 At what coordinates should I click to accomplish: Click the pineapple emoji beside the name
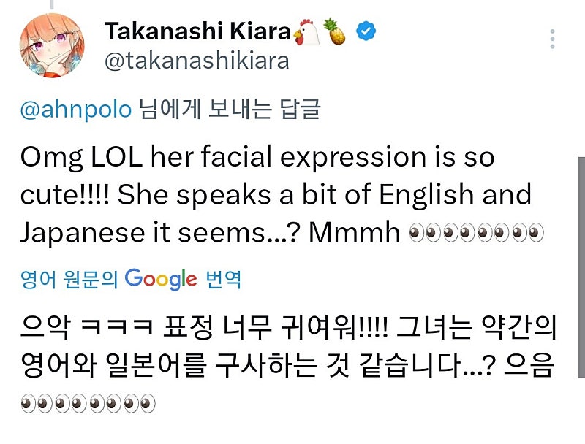336,32
